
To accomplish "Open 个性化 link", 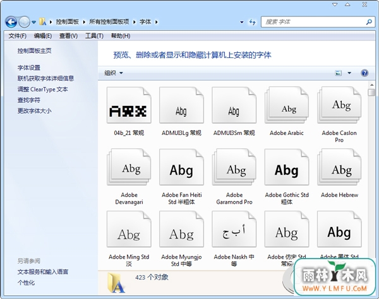I will point(26,283).
